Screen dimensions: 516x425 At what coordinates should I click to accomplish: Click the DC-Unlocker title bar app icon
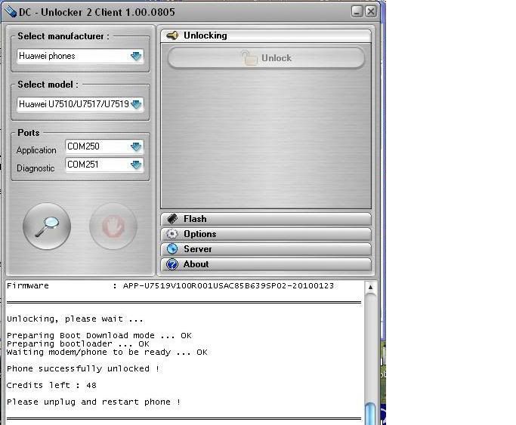point(11,12)
